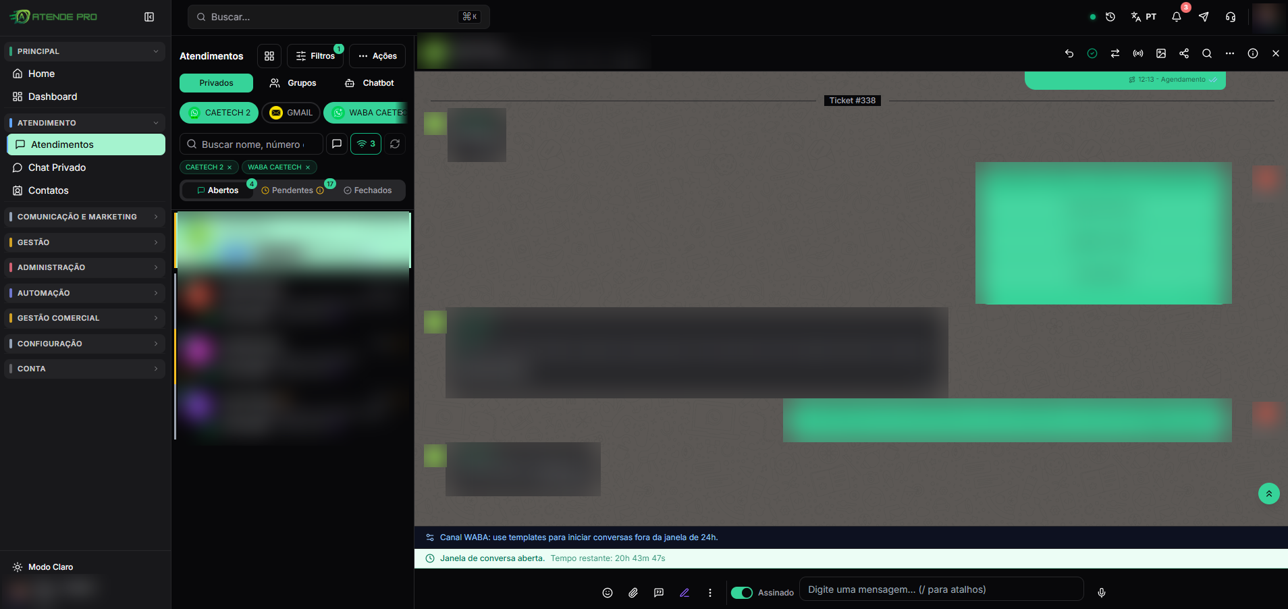Collapse the ATENDIMENTO section
The image size is (1288, 609).
pyautogui.click(x=85, y=123)
